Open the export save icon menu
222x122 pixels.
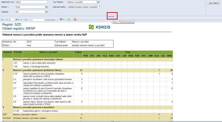pyautogui.click(x=62, y=19)
